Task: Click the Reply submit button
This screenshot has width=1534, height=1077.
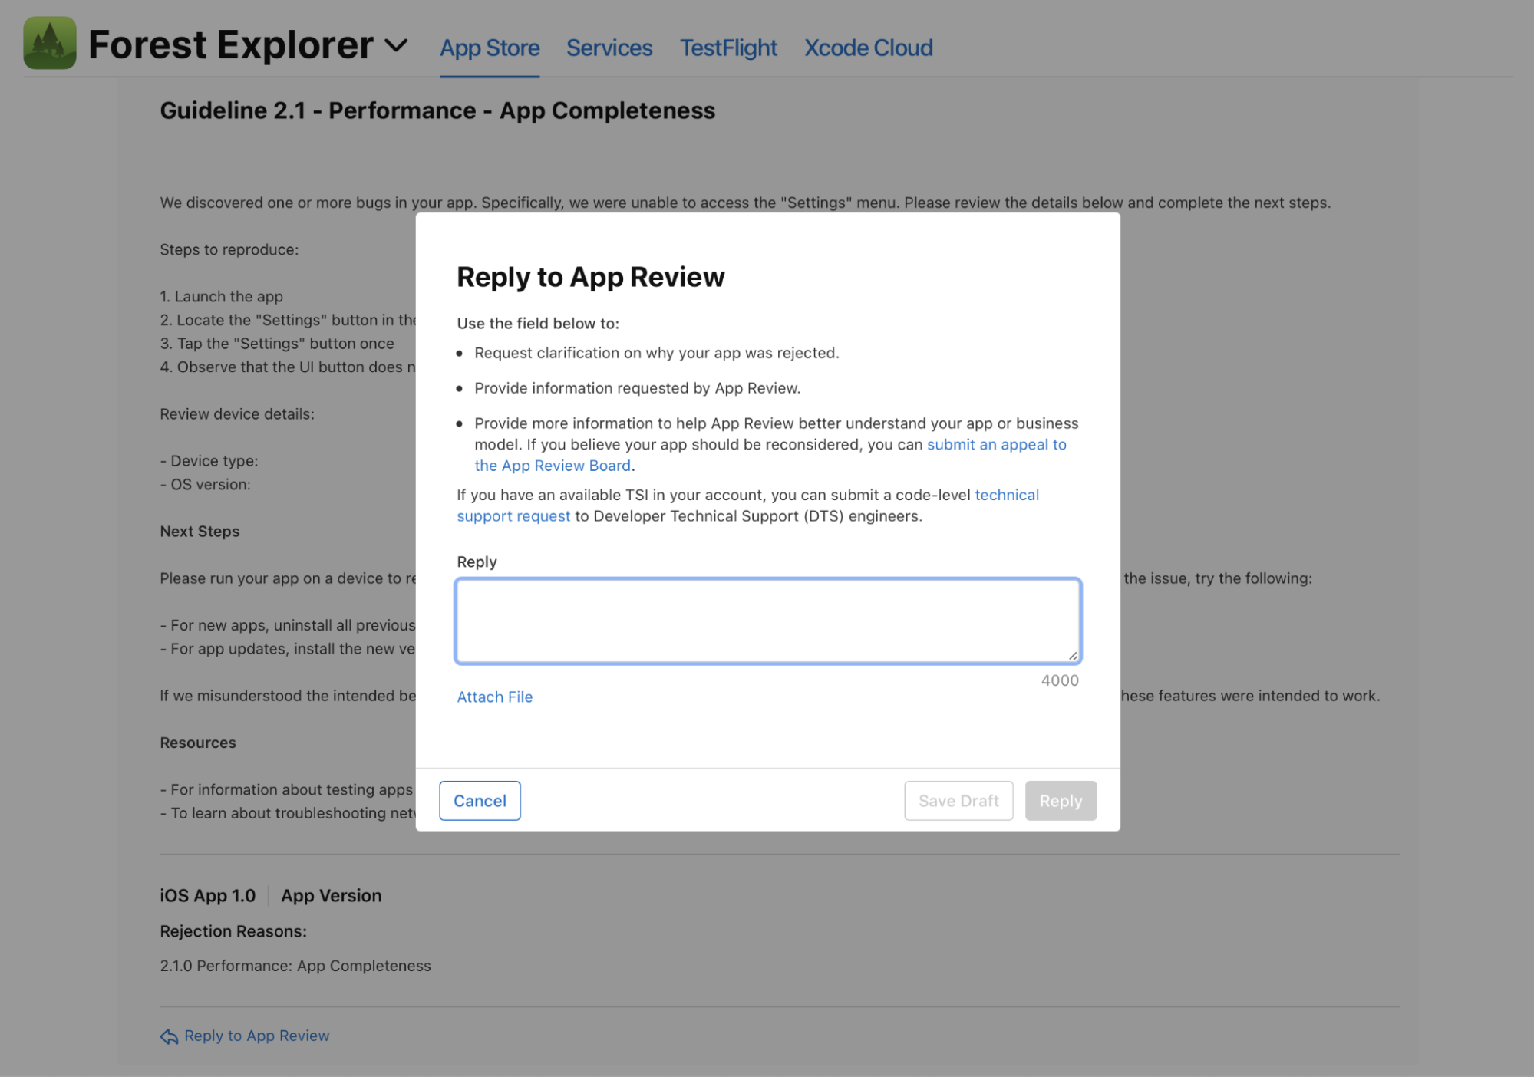Action: [1060, 799]
